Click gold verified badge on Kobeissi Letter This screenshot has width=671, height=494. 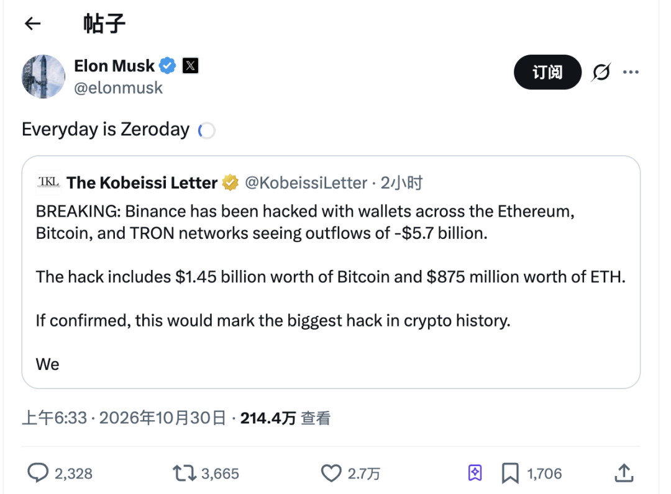click(x=231, y=183)
